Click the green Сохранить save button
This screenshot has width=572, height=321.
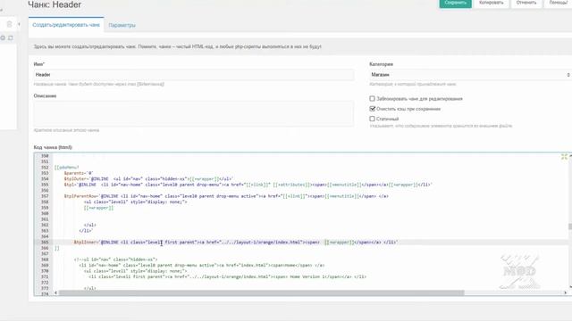pyautogui.click(x=455, y=4)
